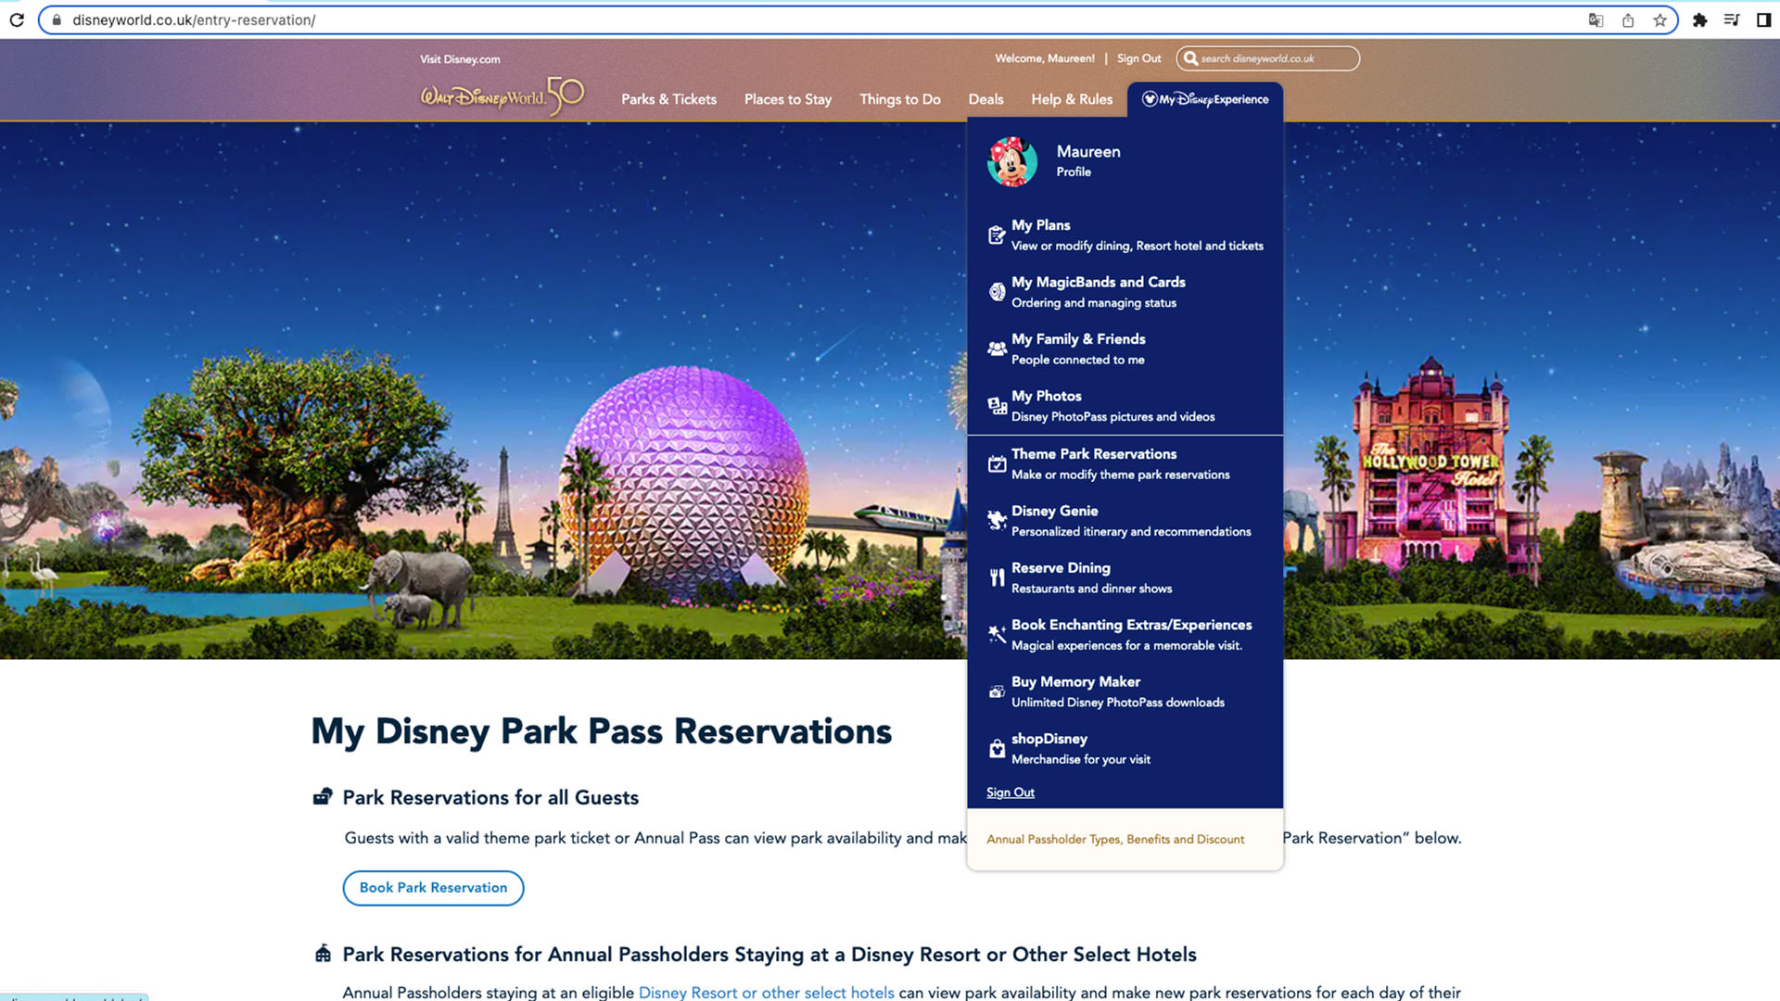Collapse the My Disney Experience dropdown tab
The width and height of the screenshot is (1780, 1001).
click(x=1205, y=99)
